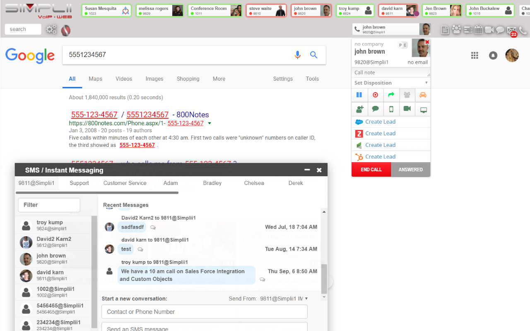Open the voicemail envelope with 23 badge
Viewport: 530px width, 331px height.
[512, 31]
